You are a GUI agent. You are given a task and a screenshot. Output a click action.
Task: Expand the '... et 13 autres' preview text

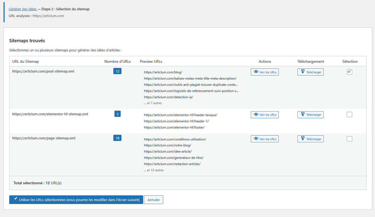(x=154, y=170)
